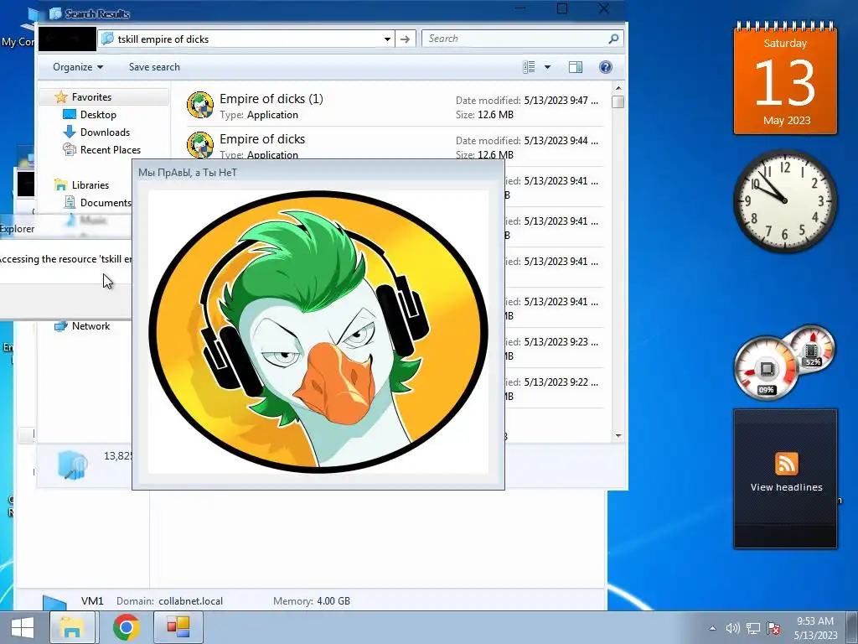Open the third pinned taskbar application
Screen dimensions: 858x644
tap(178, 627)
